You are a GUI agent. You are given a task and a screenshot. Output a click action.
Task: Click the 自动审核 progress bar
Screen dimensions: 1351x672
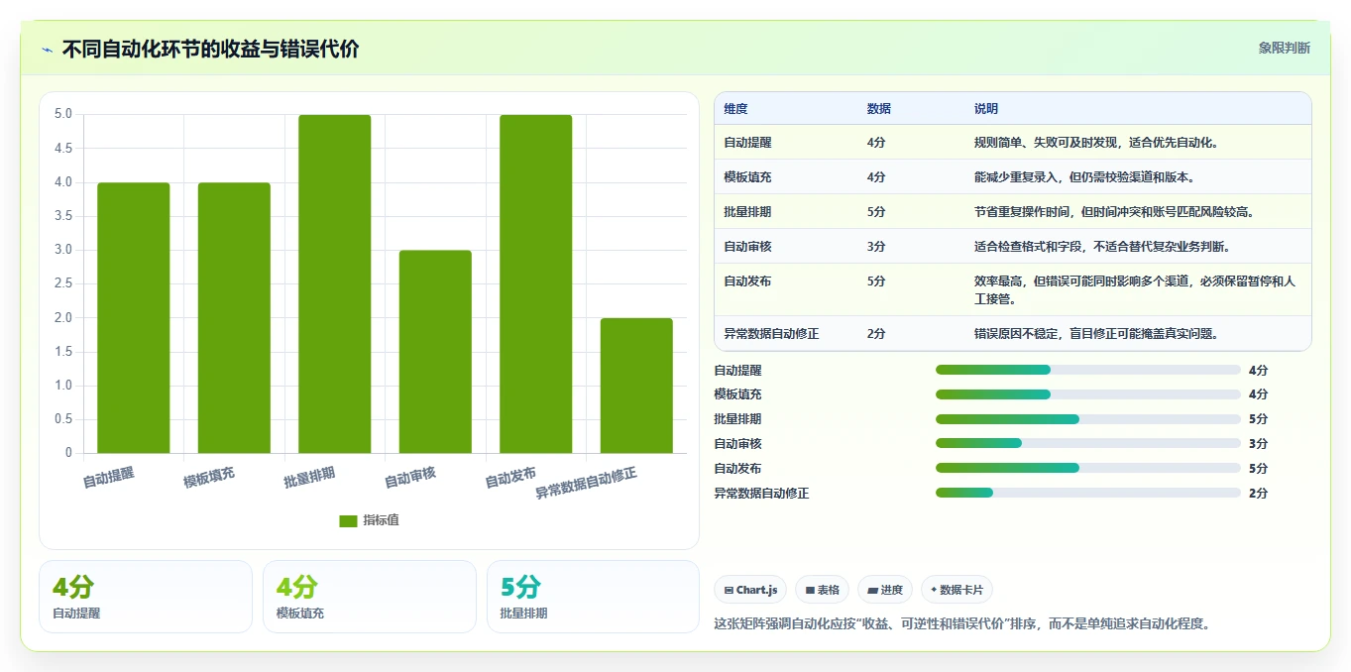1088,443
